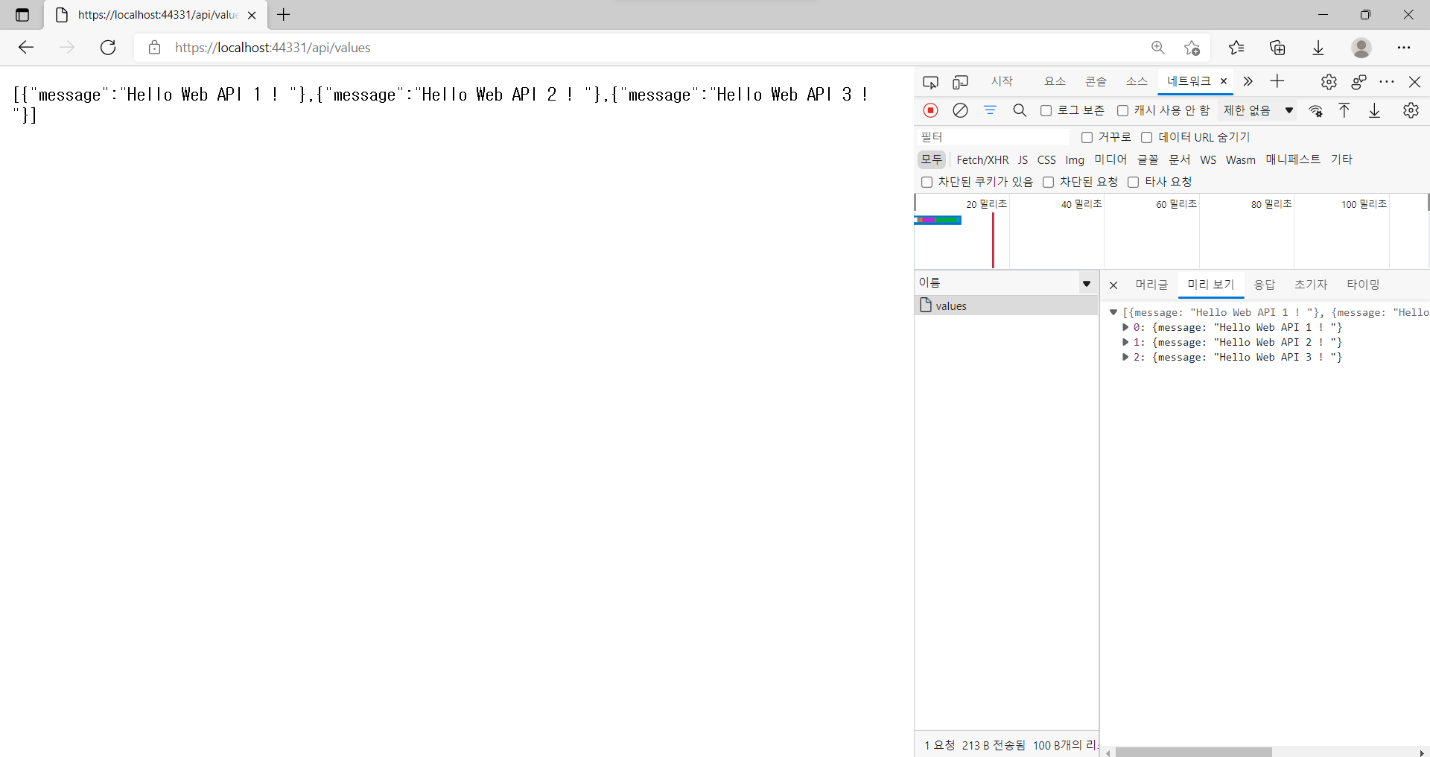Enable the 로그 보존 checkbox
The image size is (1430, 757).
click(x=1046, y=111)
